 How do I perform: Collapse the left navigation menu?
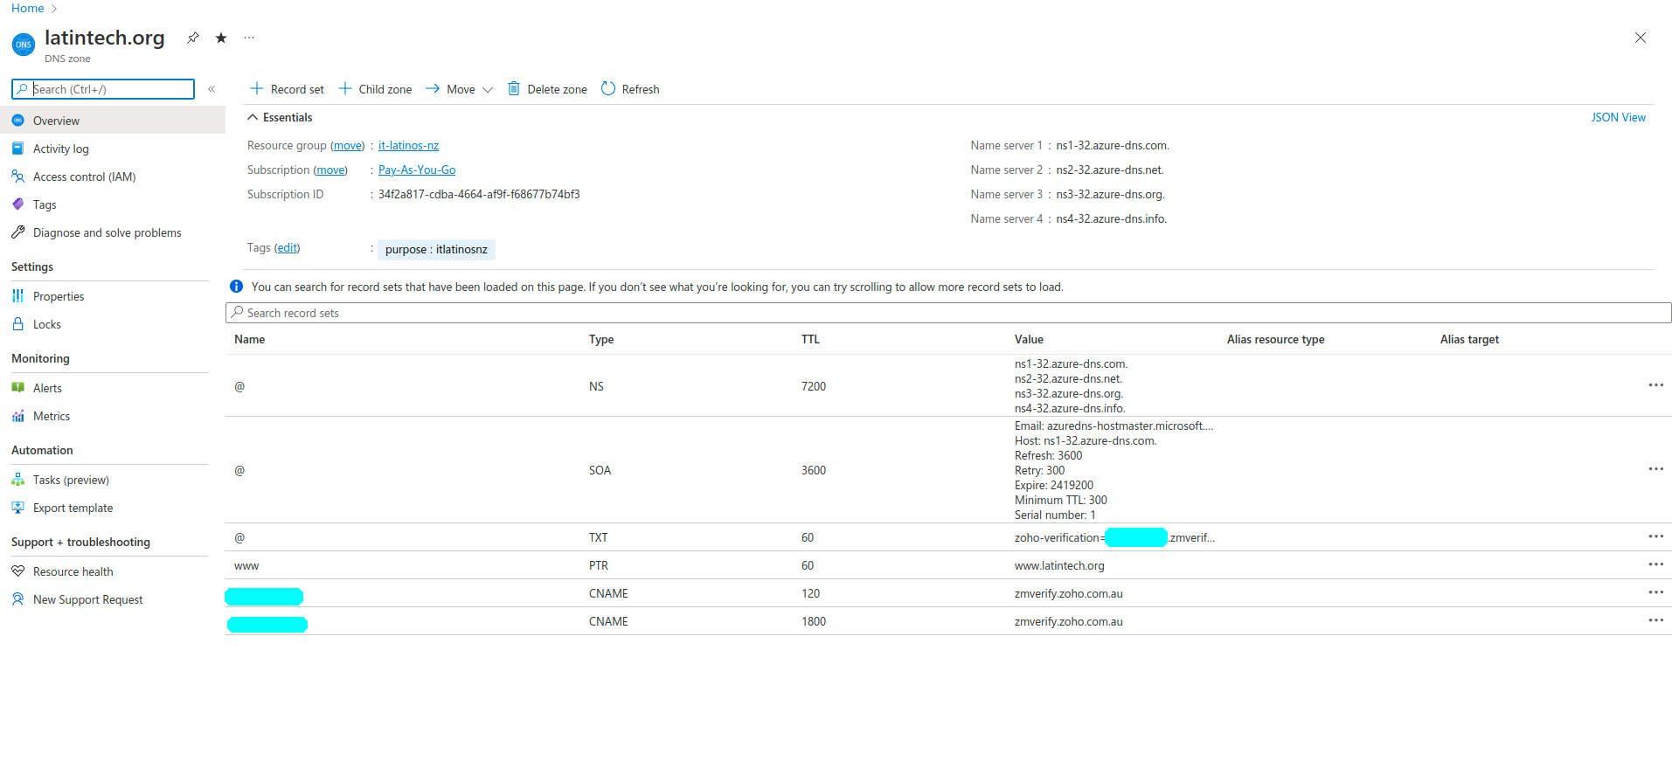click(x=212, y=89)
